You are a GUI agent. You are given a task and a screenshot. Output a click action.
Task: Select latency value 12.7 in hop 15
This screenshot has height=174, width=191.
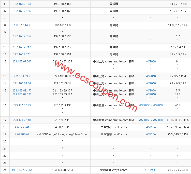coord(178,94)
